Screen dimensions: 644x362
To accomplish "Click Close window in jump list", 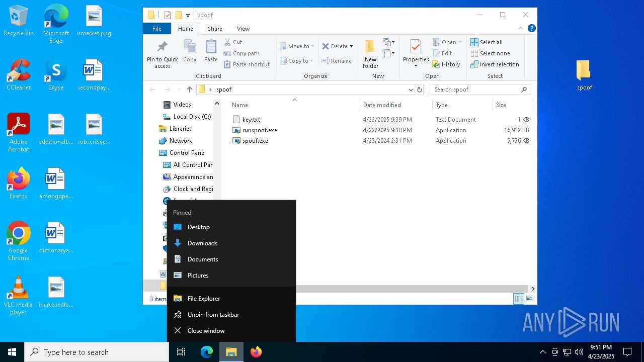I will pos(231,331).
